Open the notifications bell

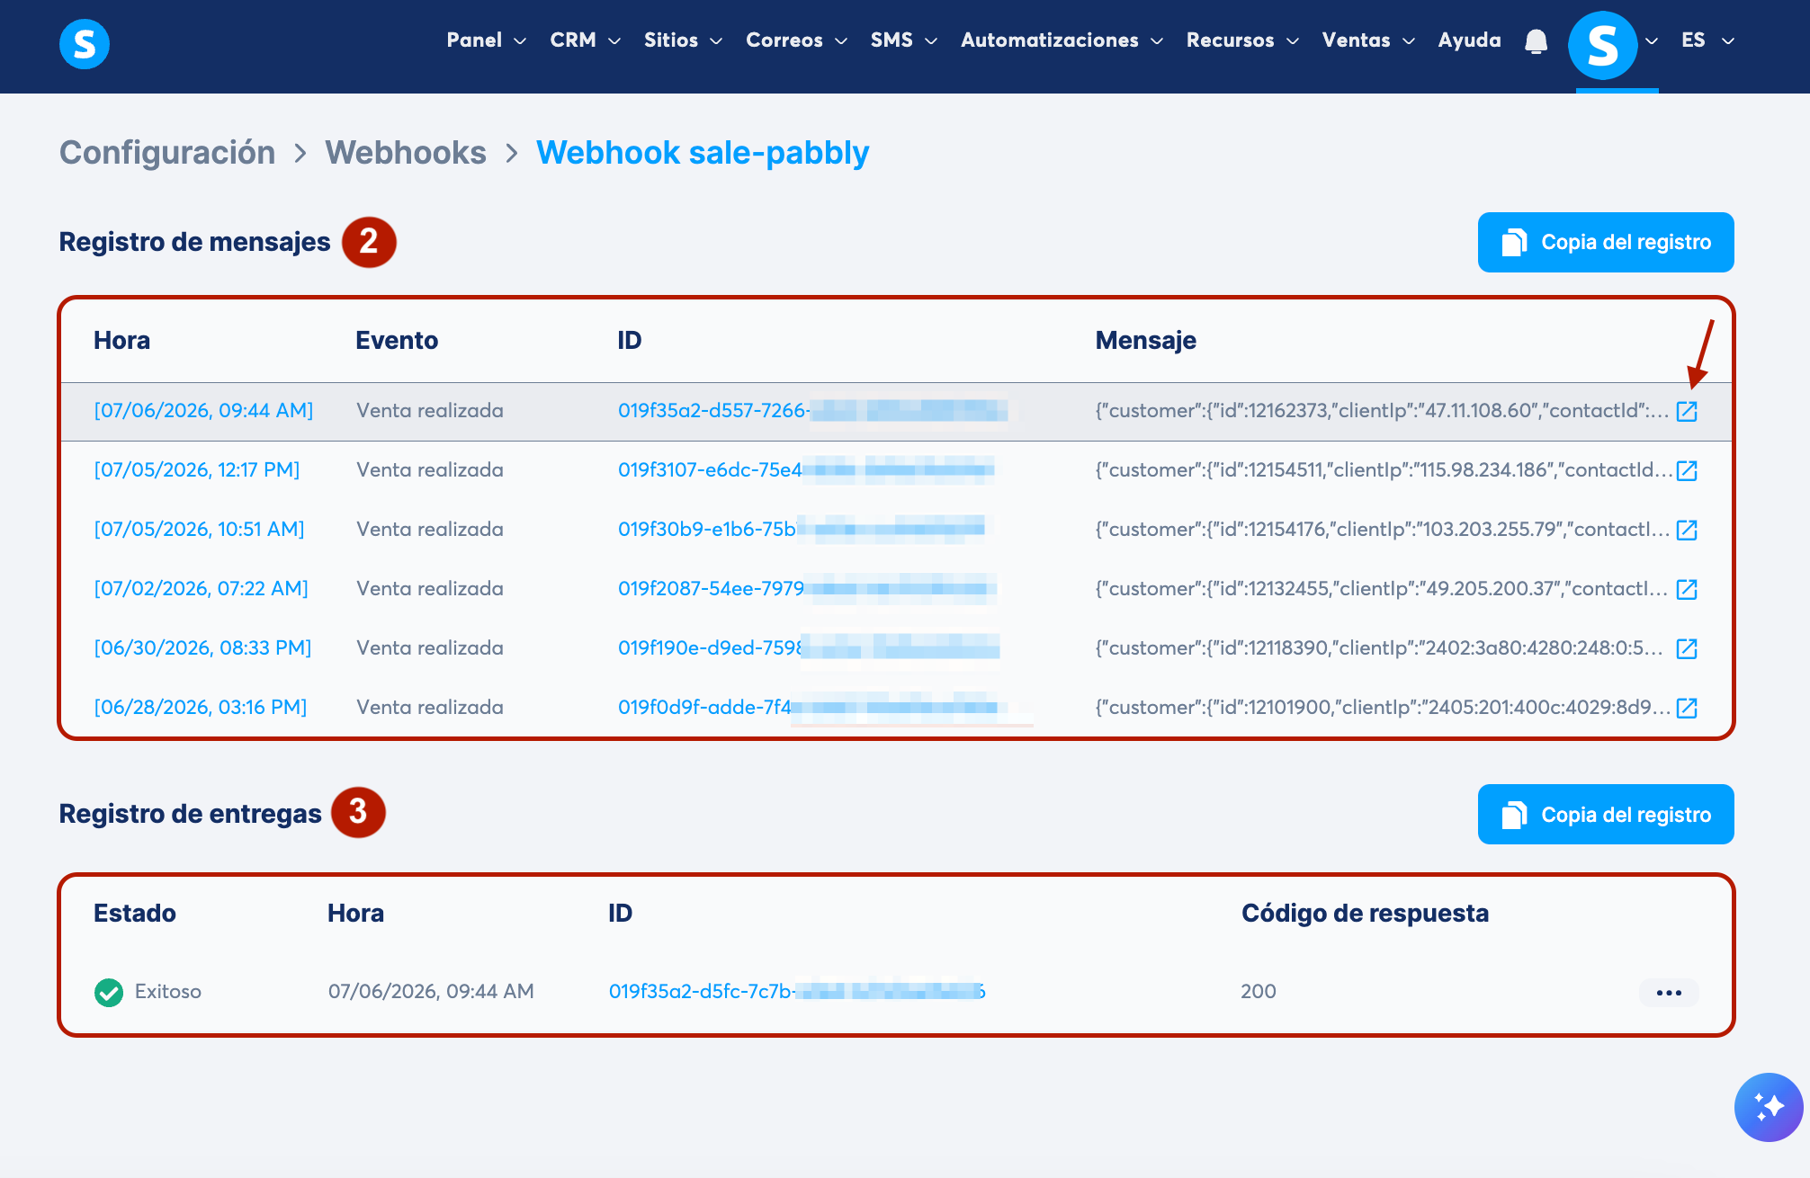[x=1536, y=41]
